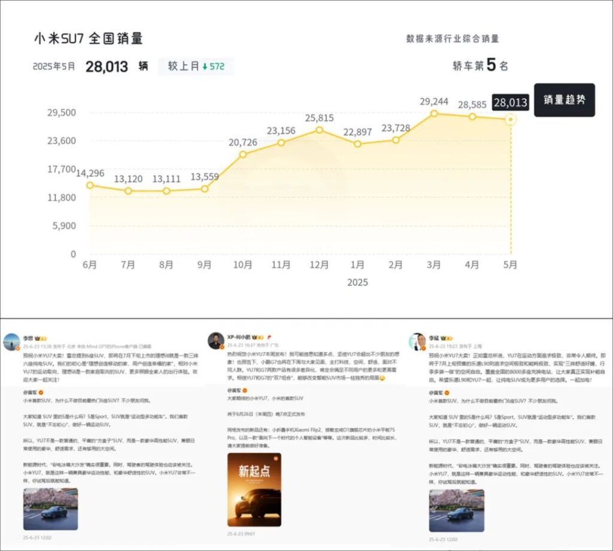Click the 李想 username link
Screen dimensions: 613x551
click(x=28, y=338)
